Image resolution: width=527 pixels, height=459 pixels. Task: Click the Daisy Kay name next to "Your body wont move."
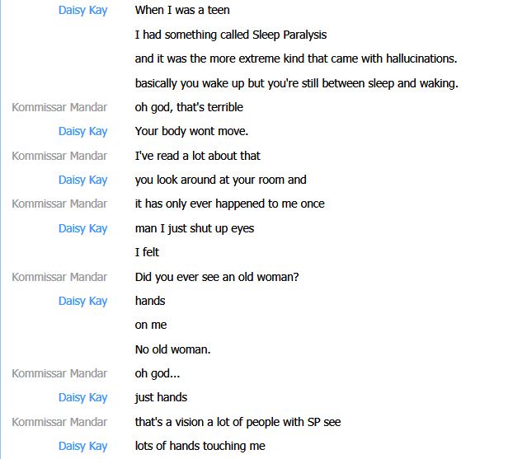[x=82, y=131]
